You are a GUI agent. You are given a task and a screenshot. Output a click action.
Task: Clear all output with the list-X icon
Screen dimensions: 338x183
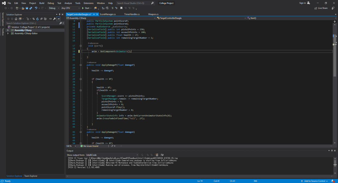pos(157,155)
